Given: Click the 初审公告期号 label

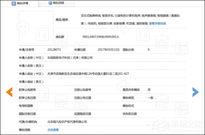Looking at the screenshot, I should pos(27,90).
